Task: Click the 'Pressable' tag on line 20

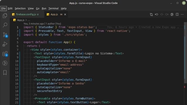Action: 43,99
